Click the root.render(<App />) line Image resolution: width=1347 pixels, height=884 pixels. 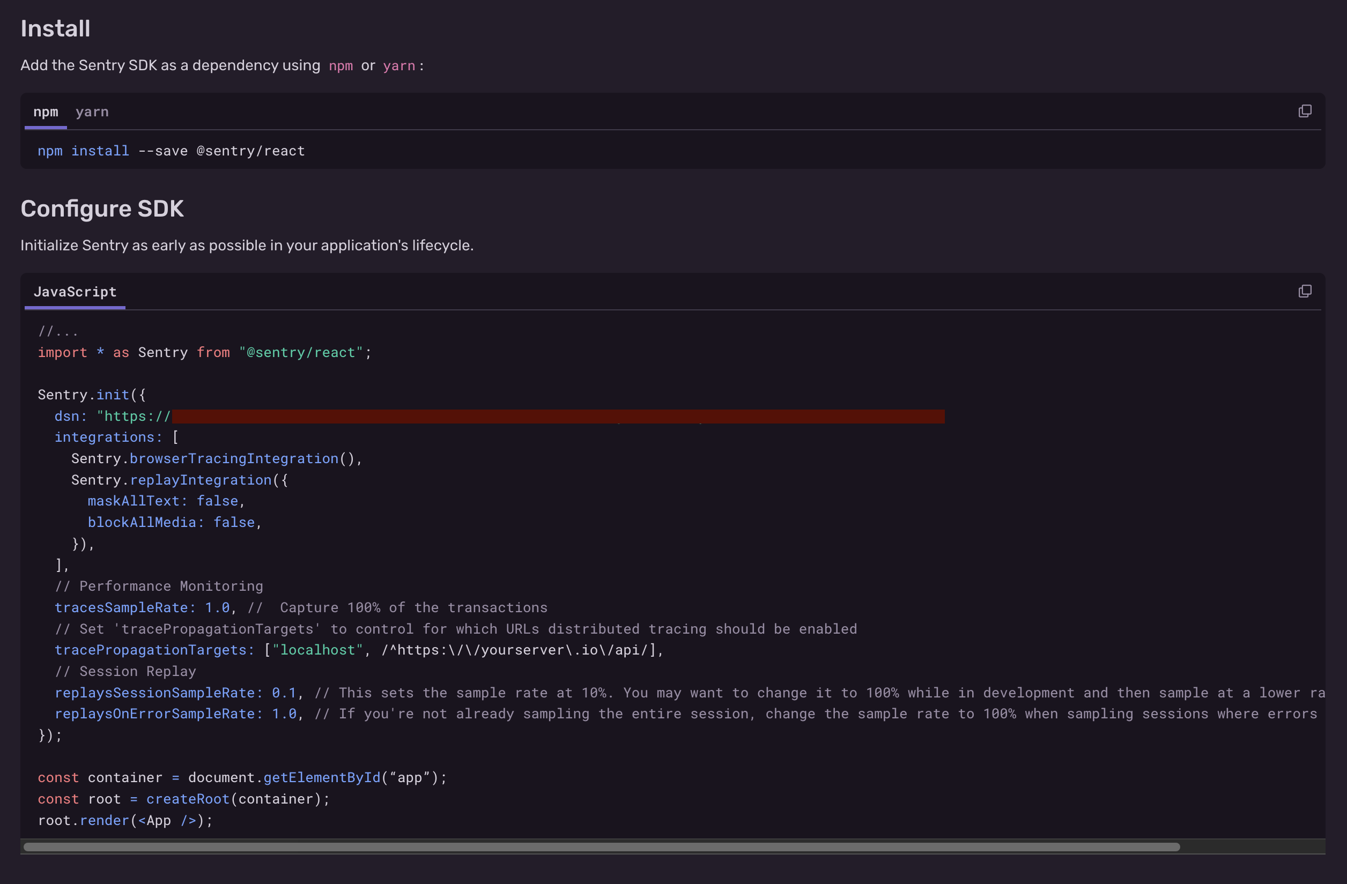[x=124, y=821]
